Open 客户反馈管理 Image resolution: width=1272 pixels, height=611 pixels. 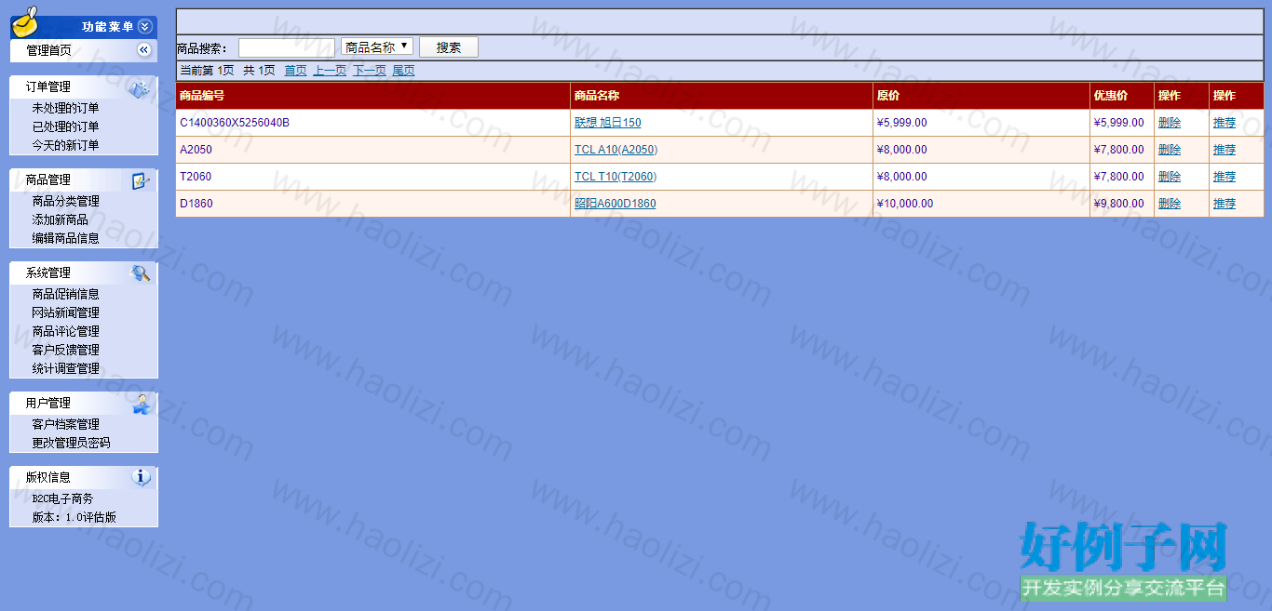[x=65, y=350]
